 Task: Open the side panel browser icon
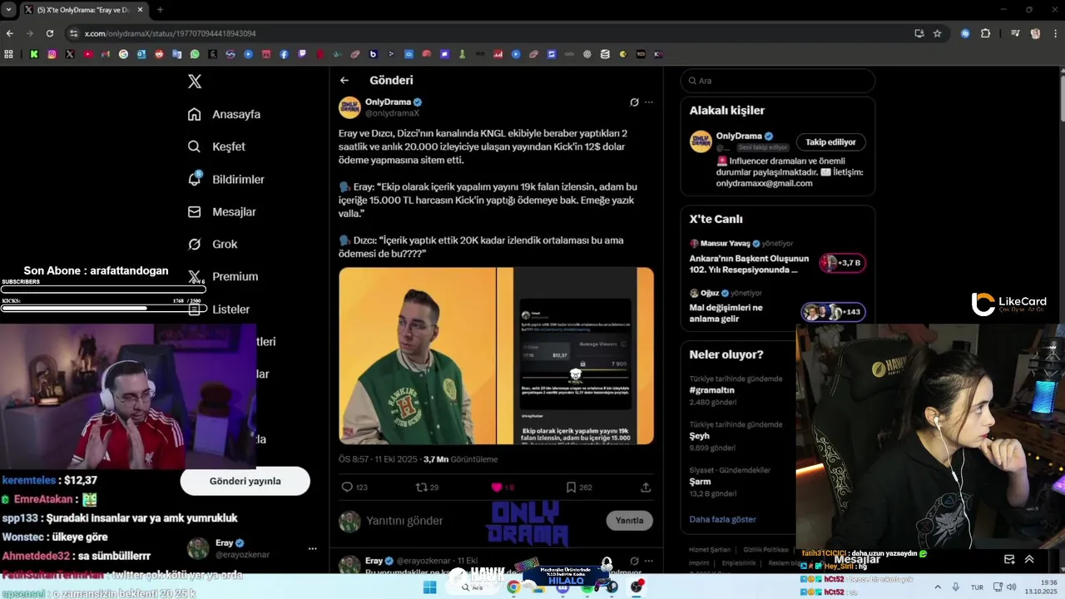[x=1015, y=33]
